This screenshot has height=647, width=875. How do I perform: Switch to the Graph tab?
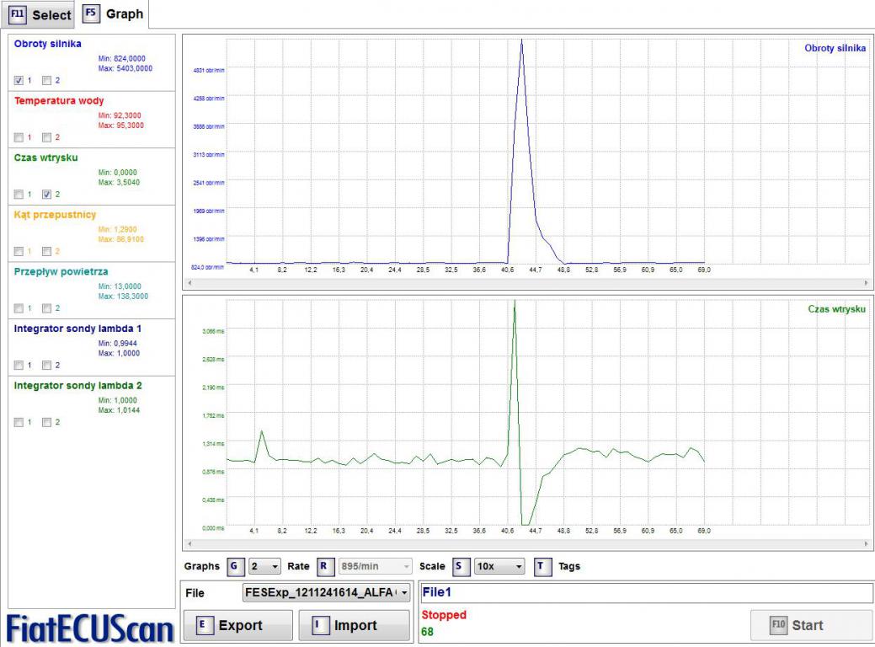pyautogui.click(x=114, y=14)
